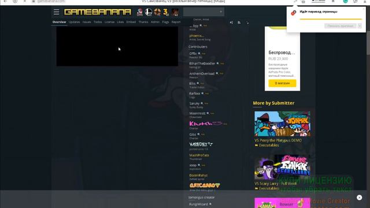Open the GameBanana hamburger menu
Viewport: 370px width, 208px height.
click(x=57, y=12)
